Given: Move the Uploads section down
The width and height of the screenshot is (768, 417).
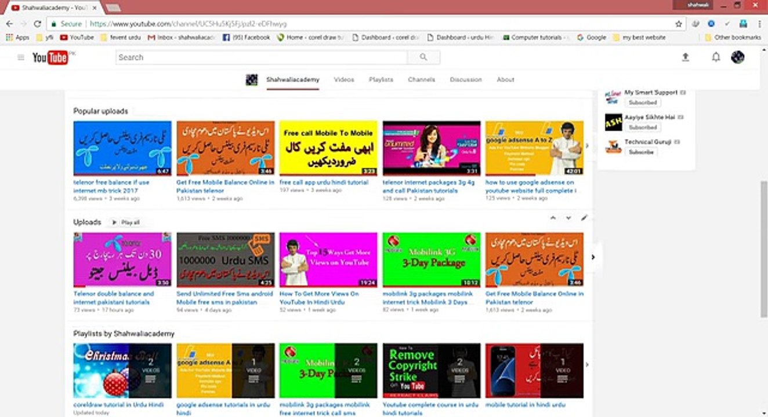Looking at the screenshot, I should (568, 218).
